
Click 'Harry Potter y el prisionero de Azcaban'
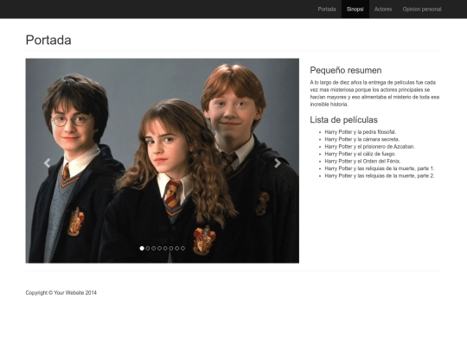coord(369,146)
